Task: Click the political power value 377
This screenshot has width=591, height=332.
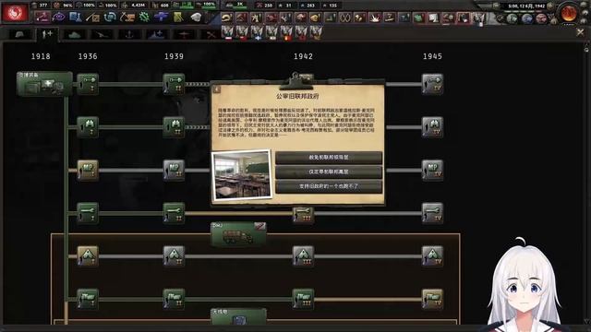Action: pyautogui.click(x=43, y=6)
